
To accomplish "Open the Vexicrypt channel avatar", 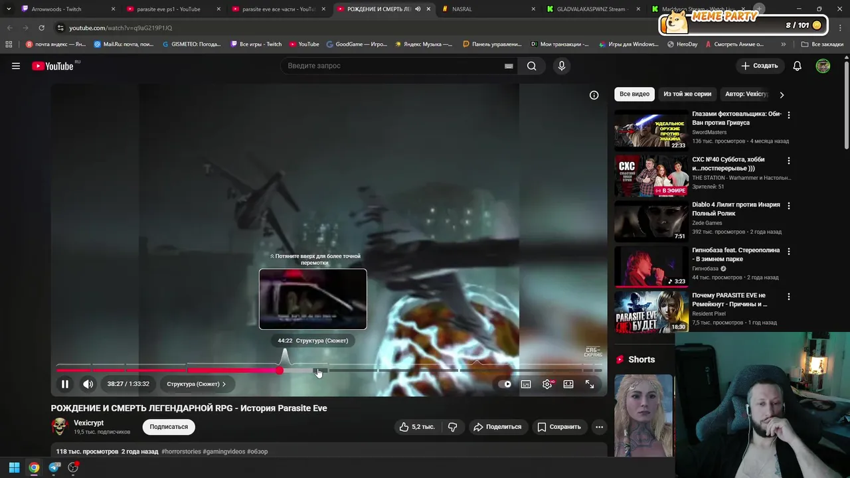I will (x=60, y=427).
